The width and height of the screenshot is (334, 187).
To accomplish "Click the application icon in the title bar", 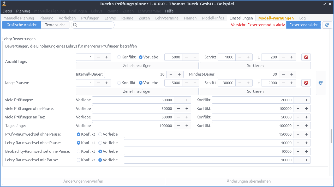I will [4, 4].
